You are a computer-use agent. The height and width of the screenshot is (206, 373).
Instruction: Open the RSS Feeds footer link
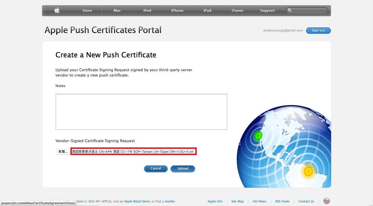pos(283,201)
